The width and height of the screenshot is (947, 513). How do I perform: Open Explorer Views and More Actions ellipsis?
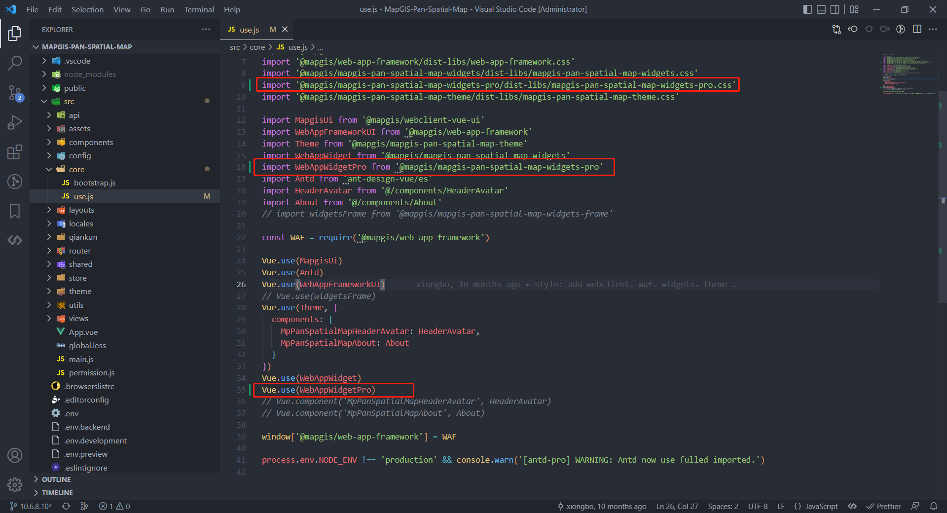click(206, 29)
